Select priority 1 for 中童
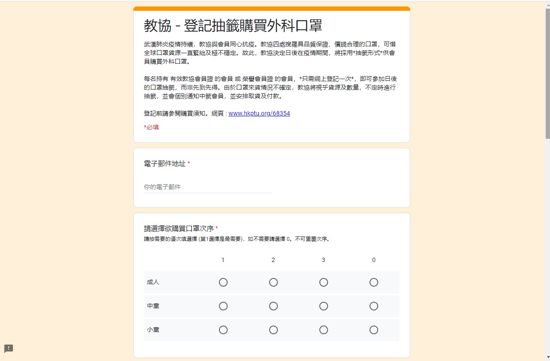This screenshot has width=550, height=361. point(223,306)
